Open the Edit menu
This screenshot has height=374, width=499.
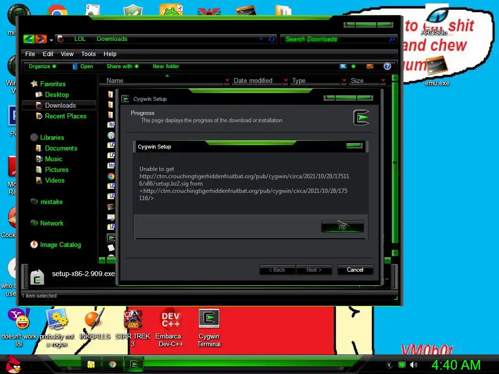[48, 54]
